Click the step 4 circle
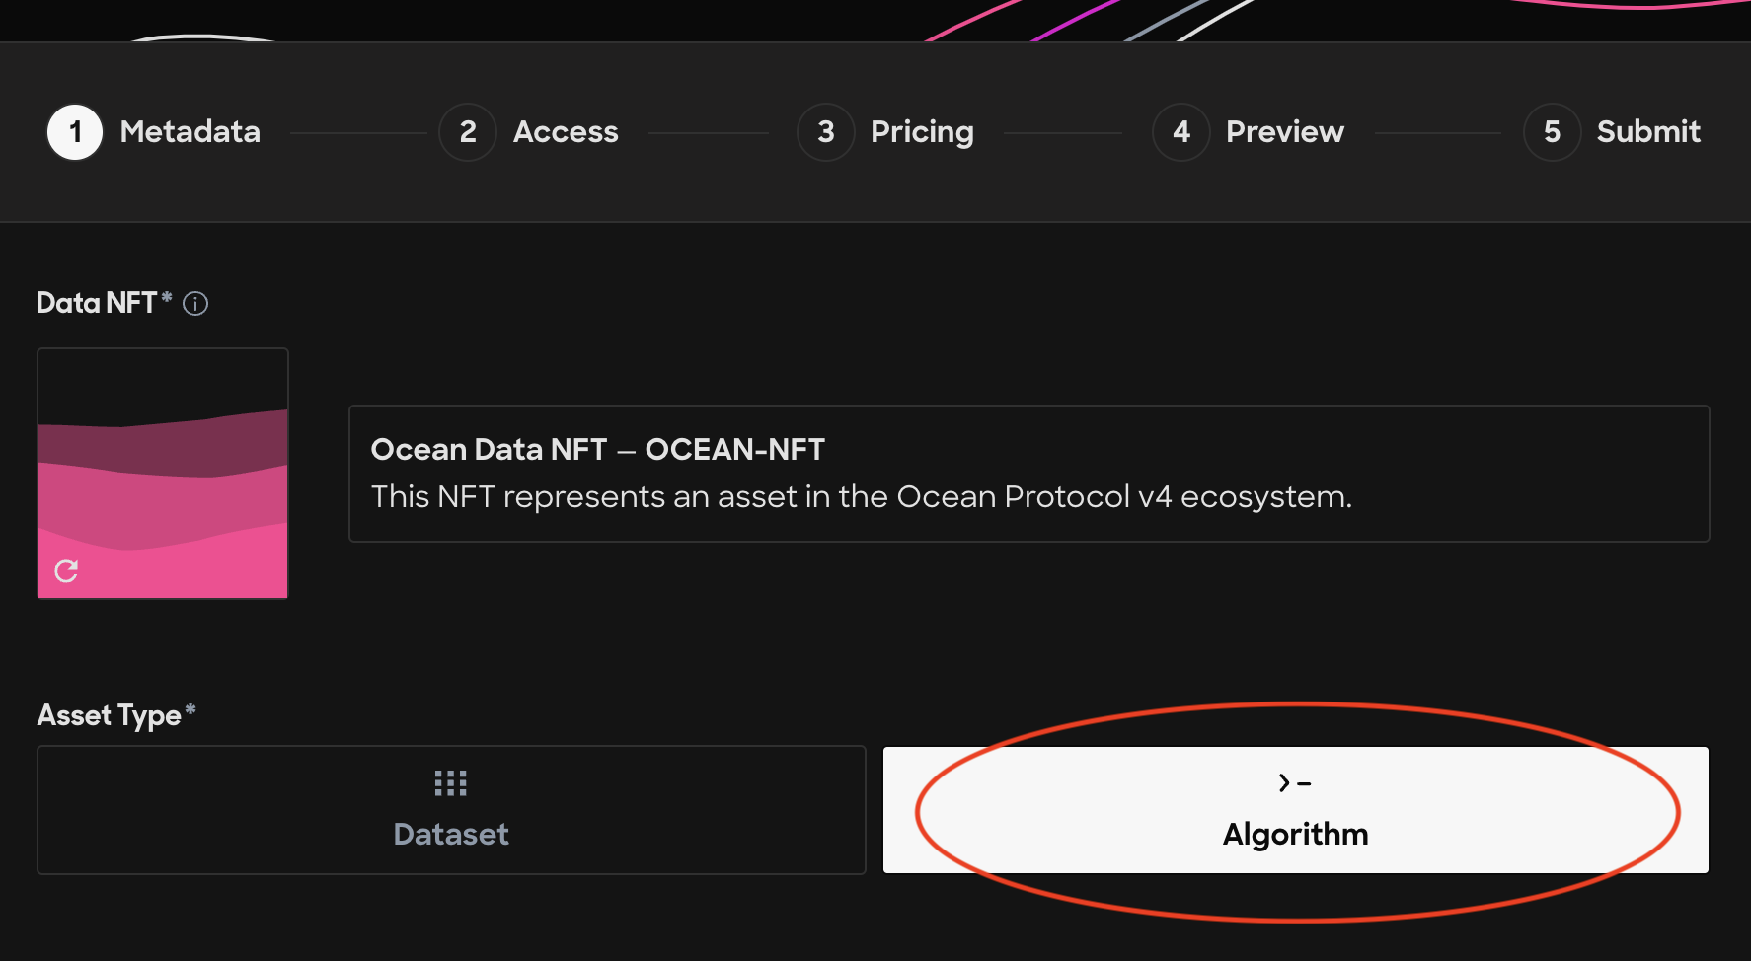 tap(1181, 132)
